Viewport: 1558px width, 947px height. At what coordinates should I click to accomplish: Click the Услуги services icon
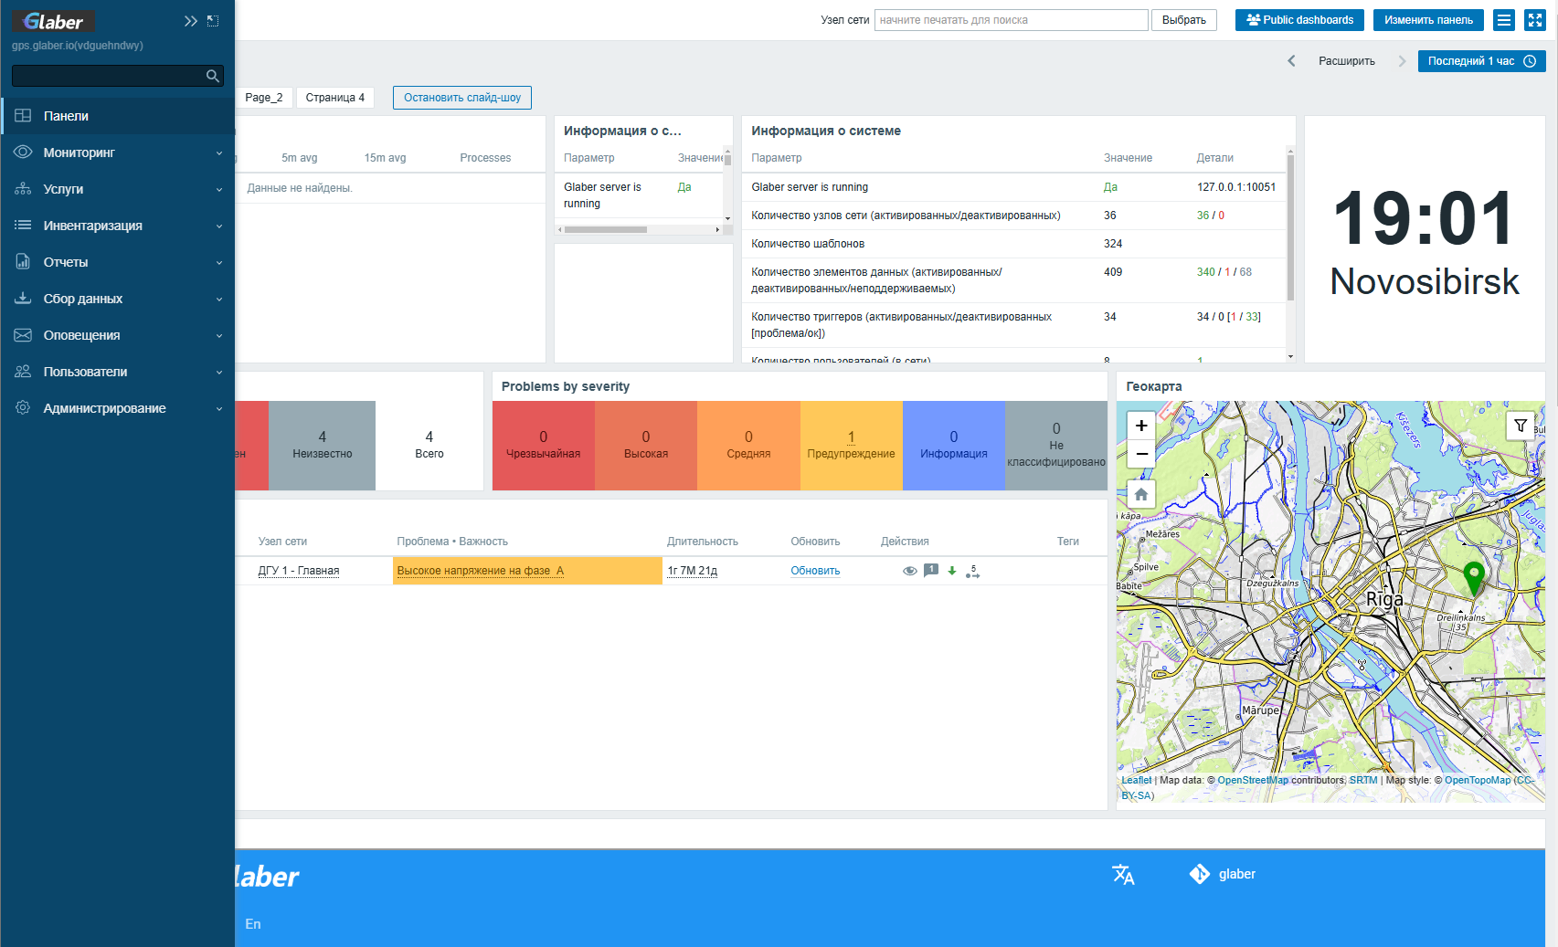[23, 189]
